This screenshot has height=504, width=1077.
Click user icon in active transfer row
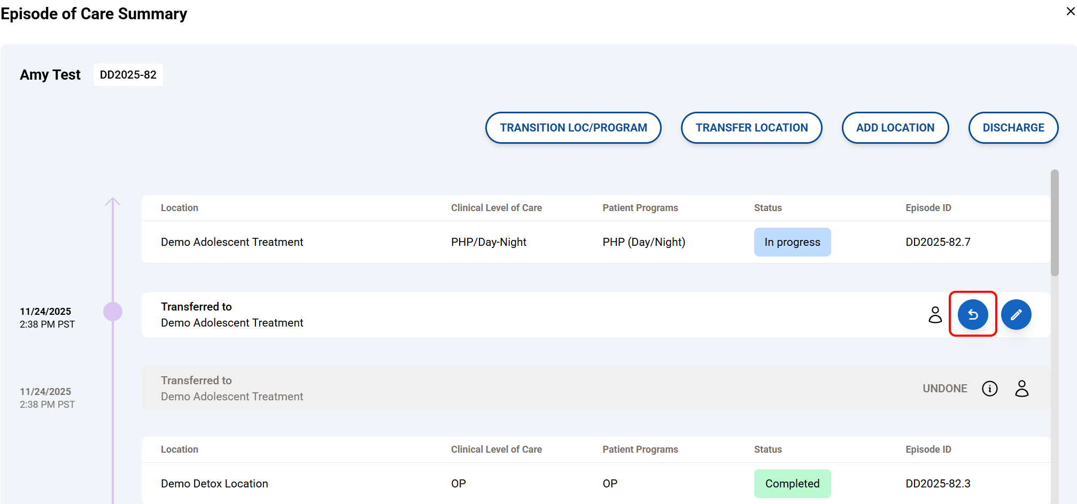tap(935, 314)
